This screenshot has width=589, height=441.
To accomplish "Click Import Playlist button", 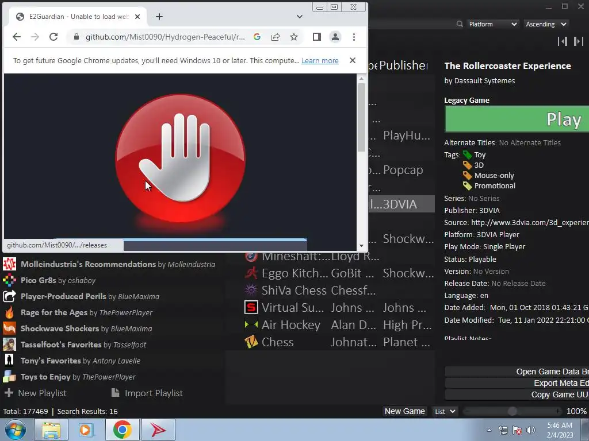I will coord(147,393).
